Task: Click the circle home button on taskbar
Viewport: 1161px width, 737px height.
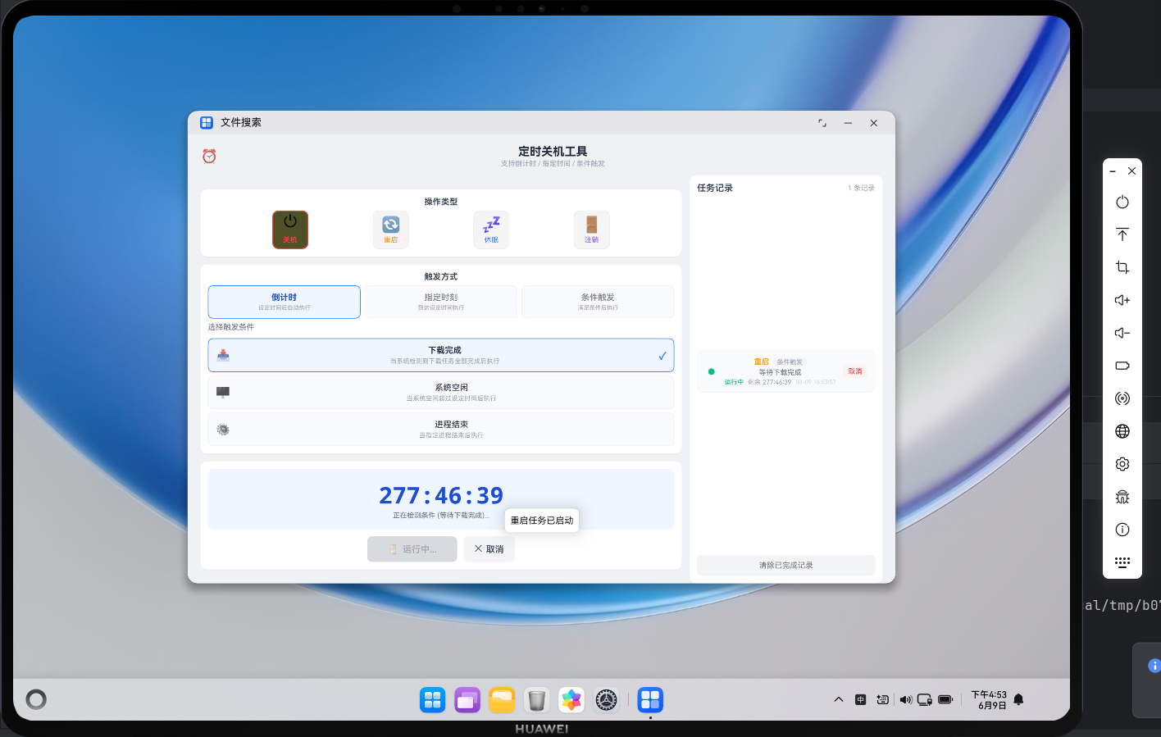Action: click(x=36, y=699)
